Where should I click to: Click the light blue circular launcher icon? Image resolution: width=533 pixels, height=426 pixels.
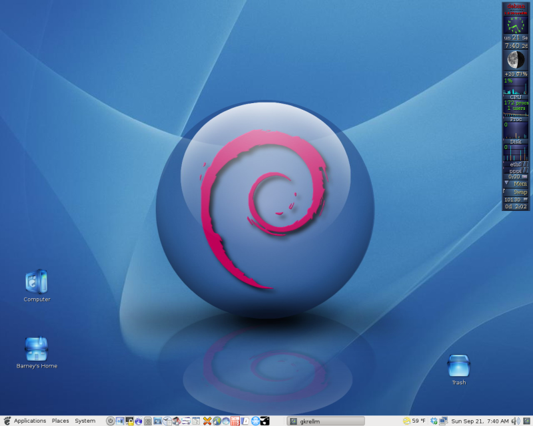pos(255,421)
